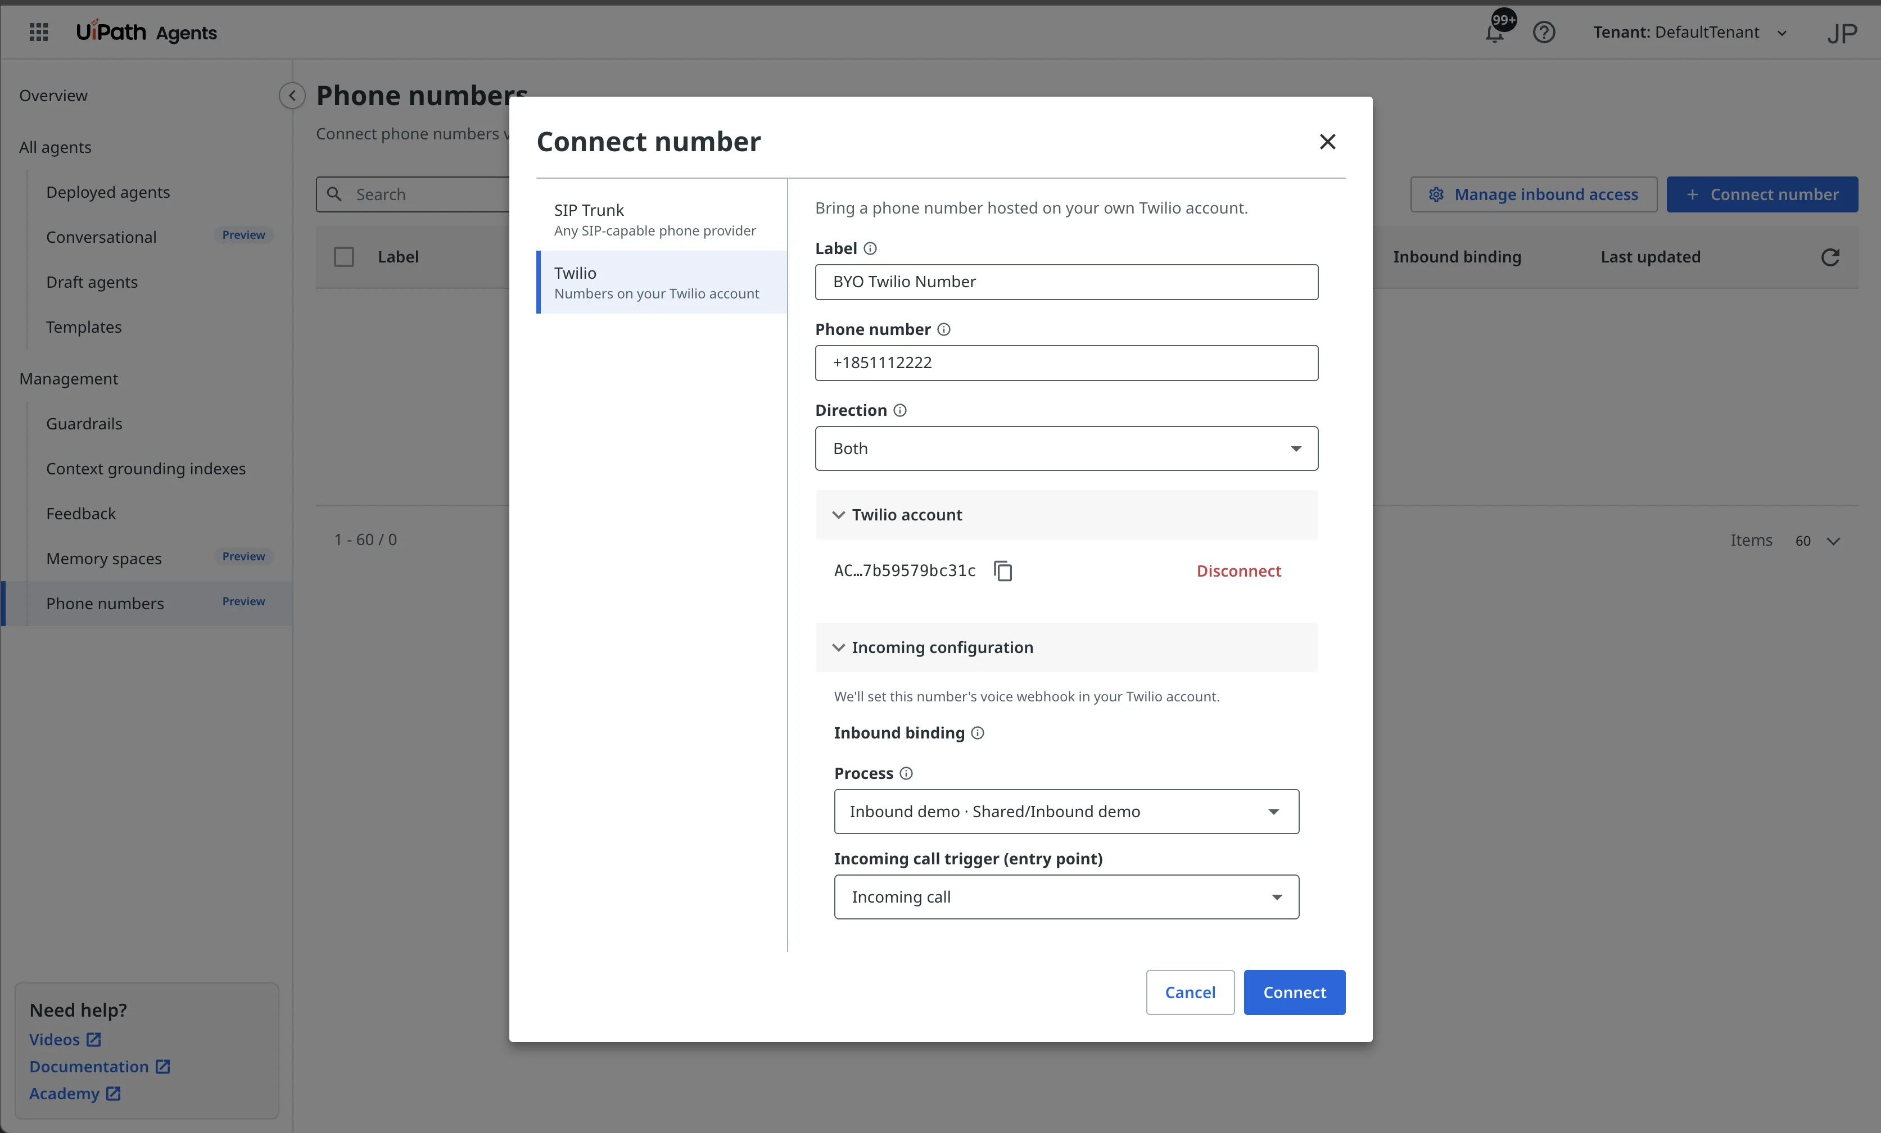This screenshot has width=1881, height=1133.
Task: Show info tooltip next to Phone number
Action: pos(943,329)
